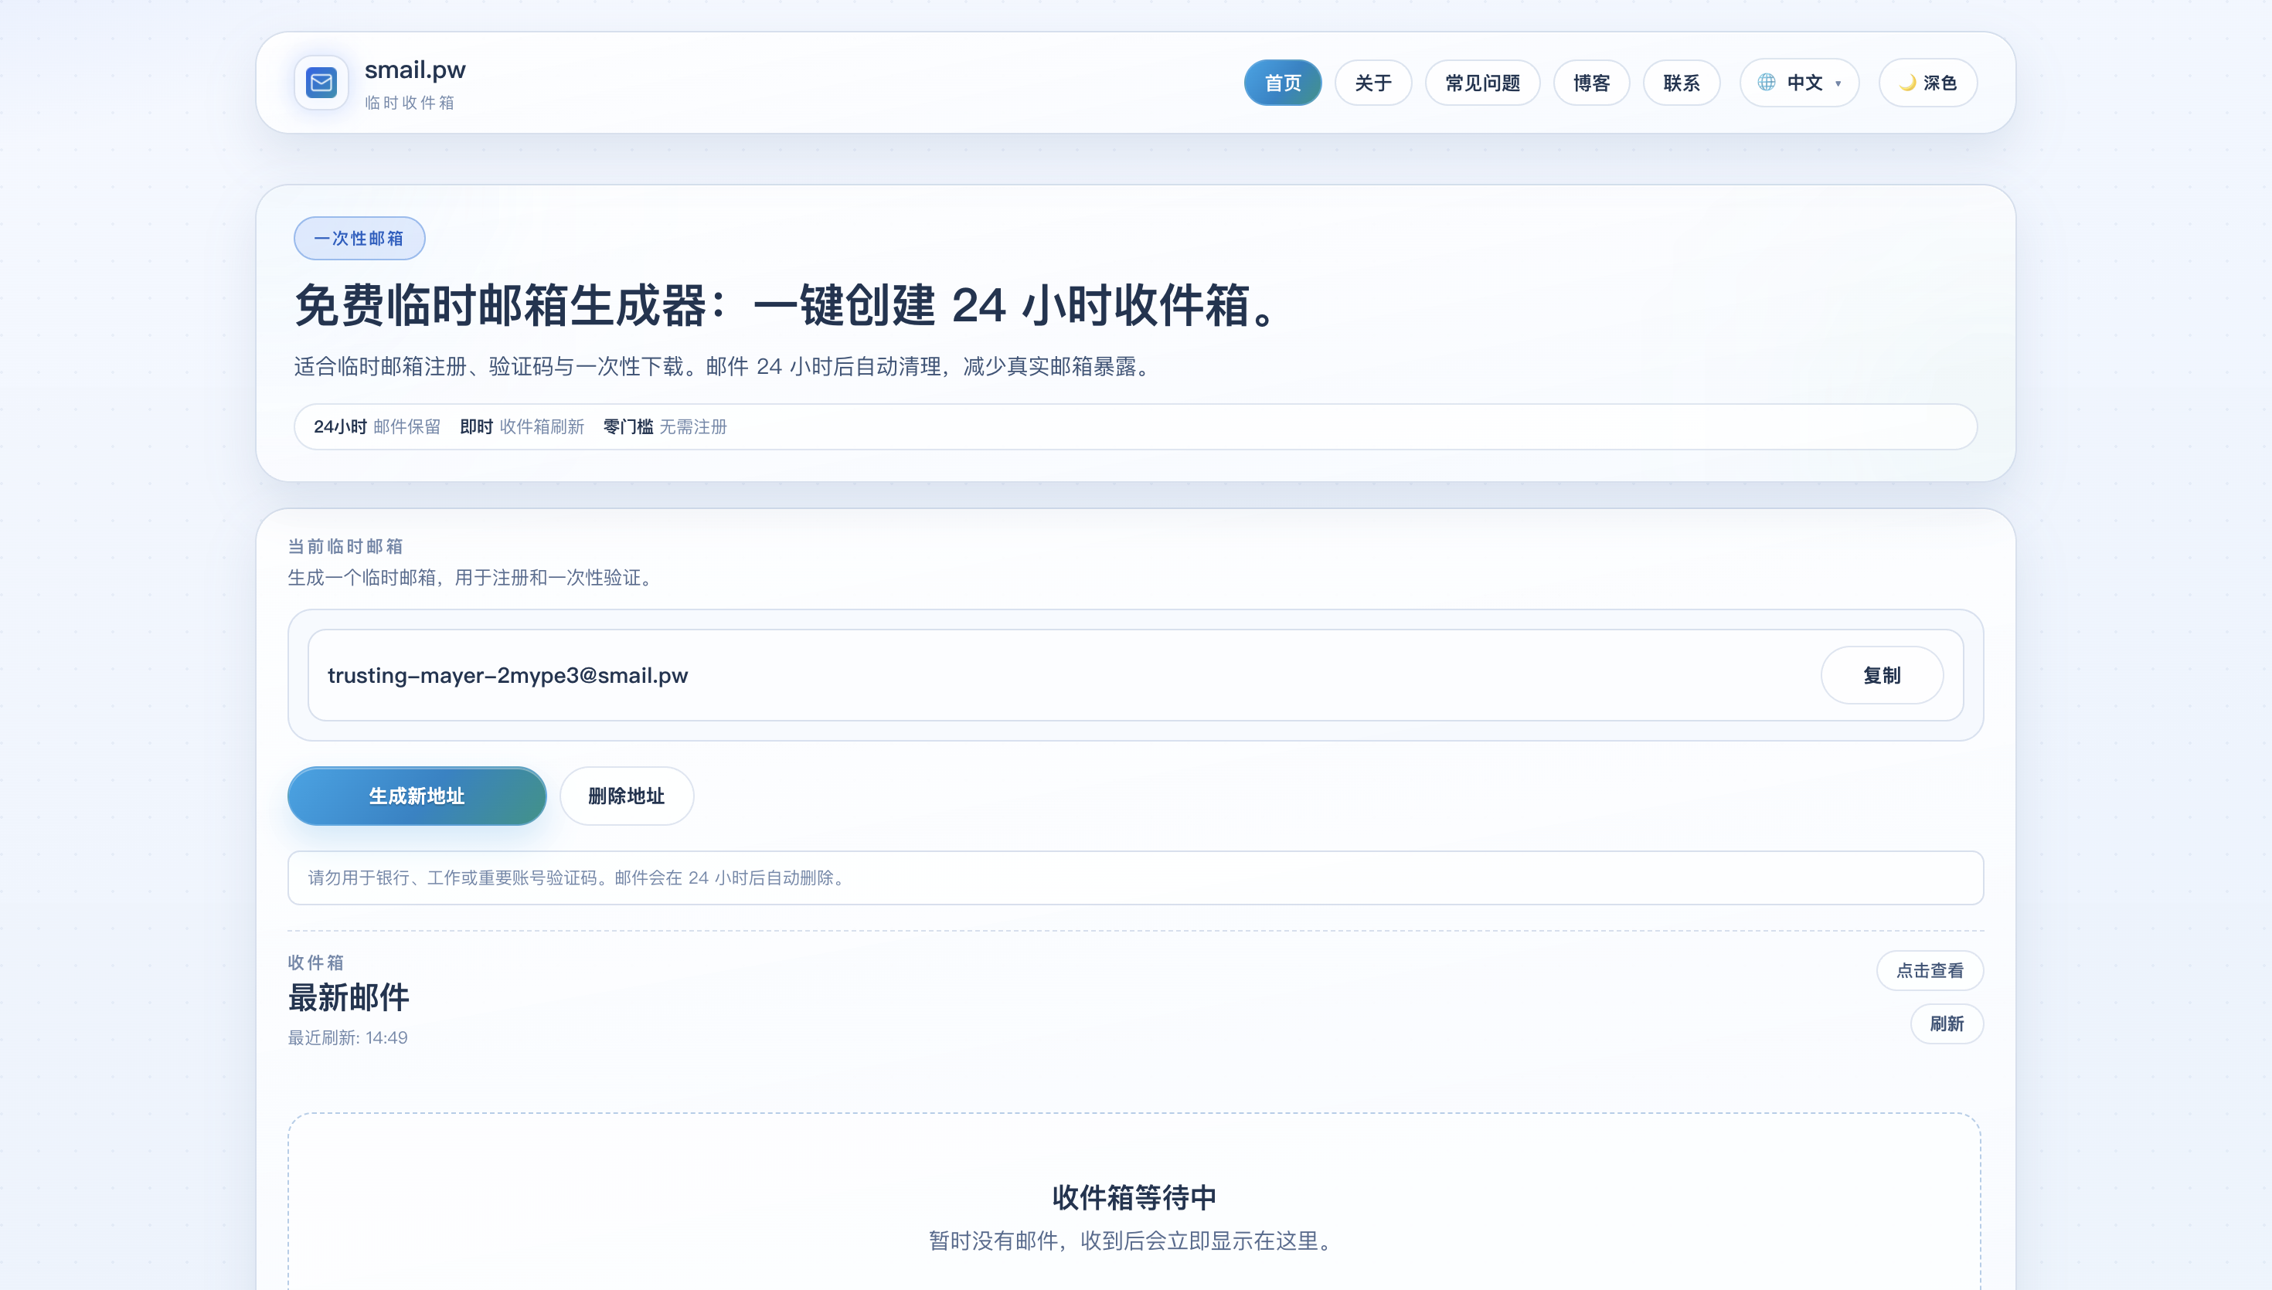This screenshot has height=1290, width=2272.
Task: Click the 即时 收件箱刷新 text
Action: click(x=522, y=427)
